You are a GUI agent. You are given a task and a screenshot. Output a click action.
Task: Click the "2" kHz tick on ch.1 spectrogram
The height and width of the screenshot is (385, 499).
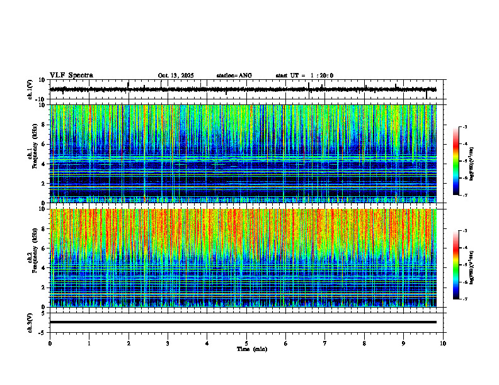[43, 183]
